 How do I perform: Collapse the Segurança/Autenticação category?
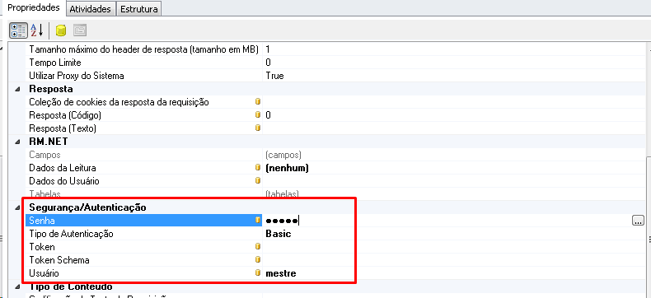[x=17, y=207]
